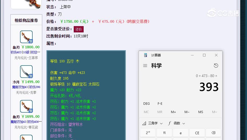247x140 pixels.
Task: Click 锻炼等级 10 镶嵌宝石 太阳石 line
Action: 75,84
